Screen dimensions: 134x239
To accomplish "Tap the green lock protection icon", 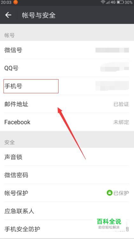I will [109, 193].
